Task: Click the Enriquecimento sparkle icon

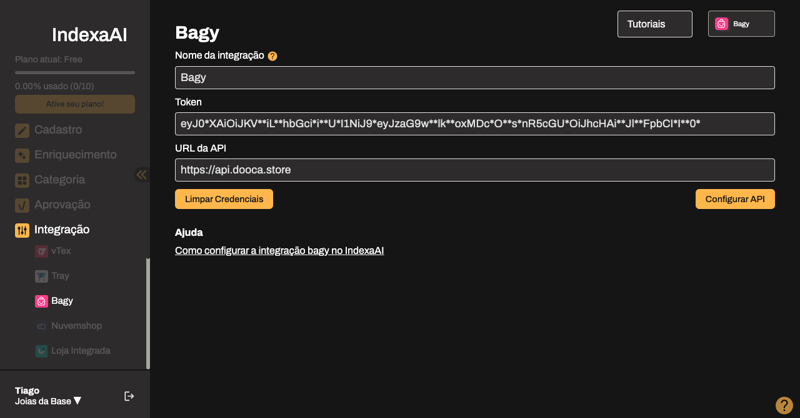Action: [x=22, y=155]
